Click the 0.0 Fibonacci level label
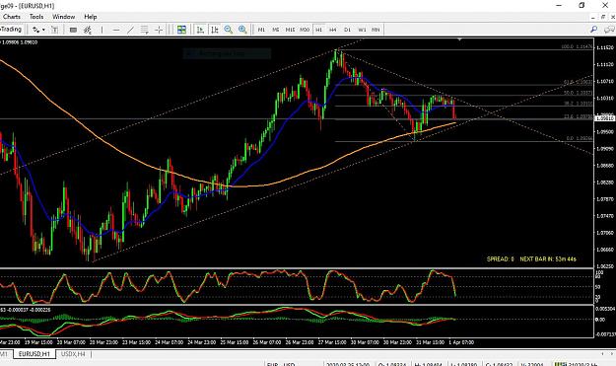616x366 pixels. pyautogui.click(x=580, y=138)
